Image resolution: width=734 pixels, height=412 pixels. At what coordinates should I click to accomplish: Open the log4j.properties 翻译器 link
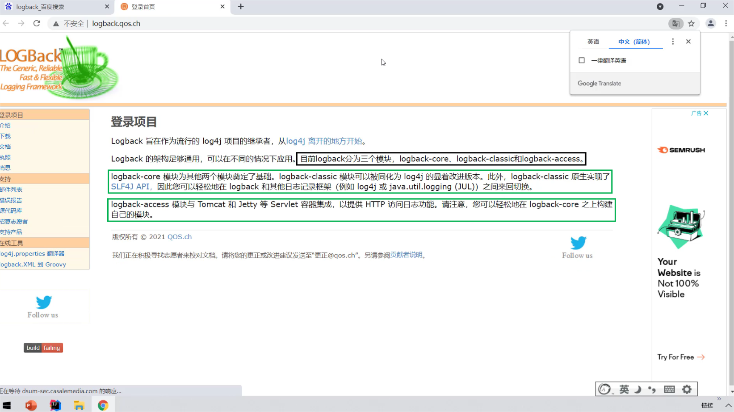pyautogui.click(x=32, y=254)
